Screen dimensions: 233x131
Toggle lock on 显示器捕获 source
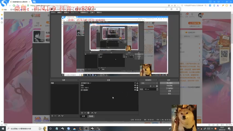click(137, 90)
